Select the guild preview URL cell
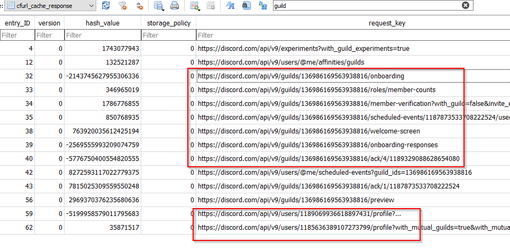 coord(353,200)
